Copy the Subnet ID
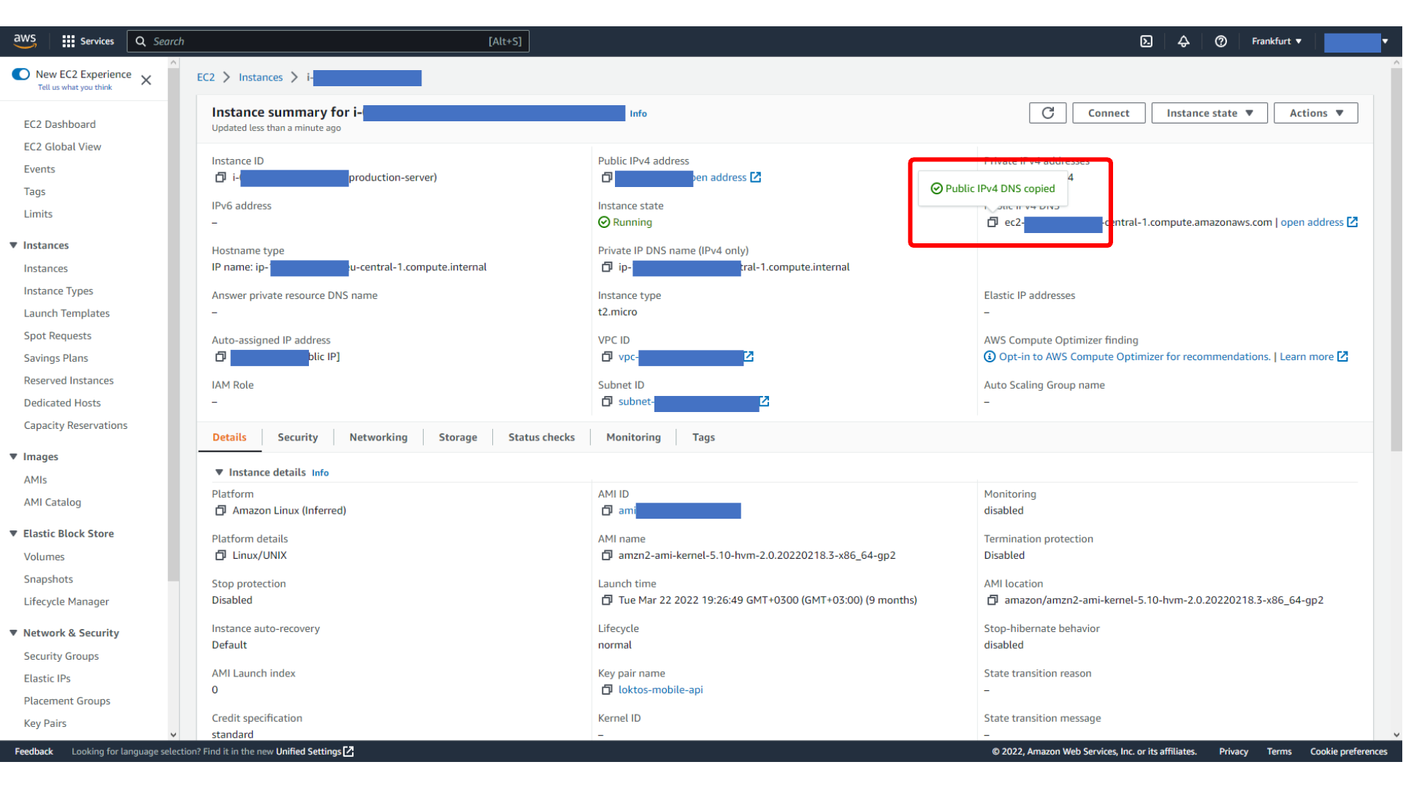1403x789 pixels. pyautogui.click(x=606, y=401)
